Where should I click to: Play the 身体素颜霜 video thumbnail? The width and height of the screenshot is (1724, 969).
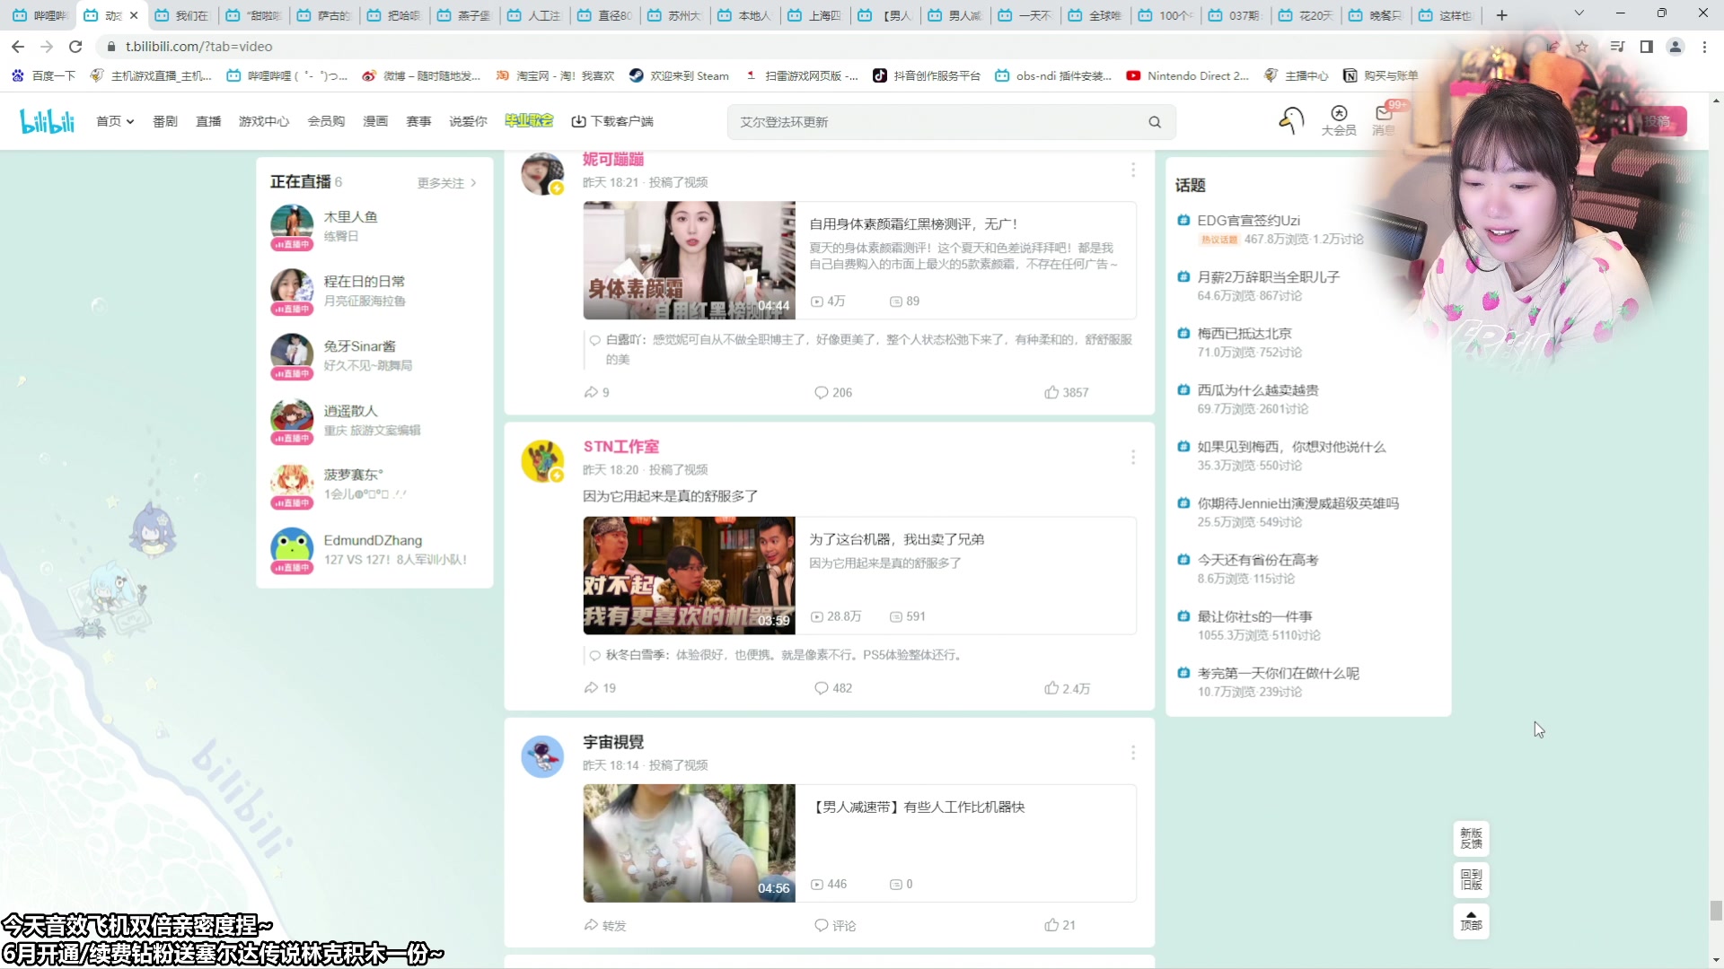pos(689,260)
